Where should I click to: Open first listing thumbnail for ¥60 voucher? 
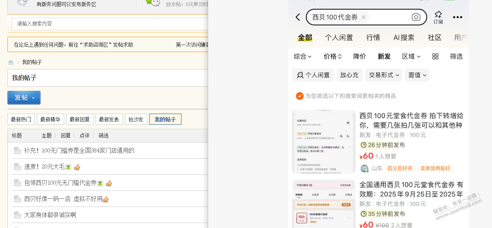[323, 141]
